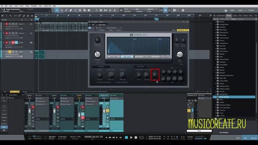The height and width of the screenshot is (145, 258).
Task: Click the Record button in transport
Action: [136, 137]
